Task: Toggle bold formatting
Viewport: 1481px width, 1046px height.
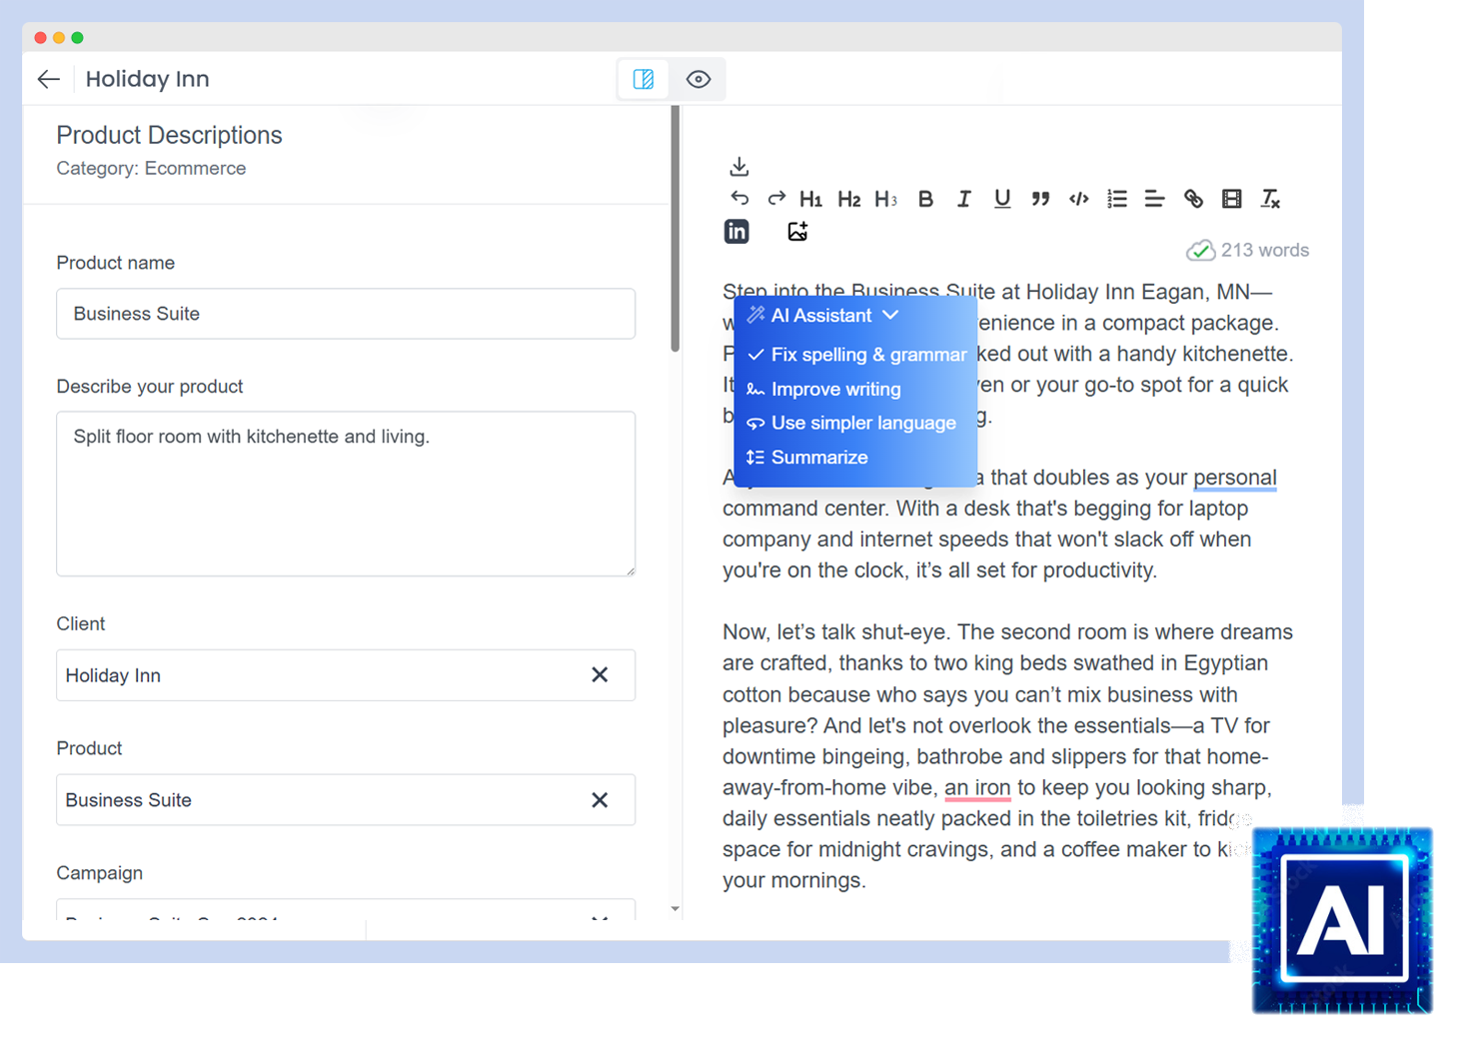Action: pos(926,199)
